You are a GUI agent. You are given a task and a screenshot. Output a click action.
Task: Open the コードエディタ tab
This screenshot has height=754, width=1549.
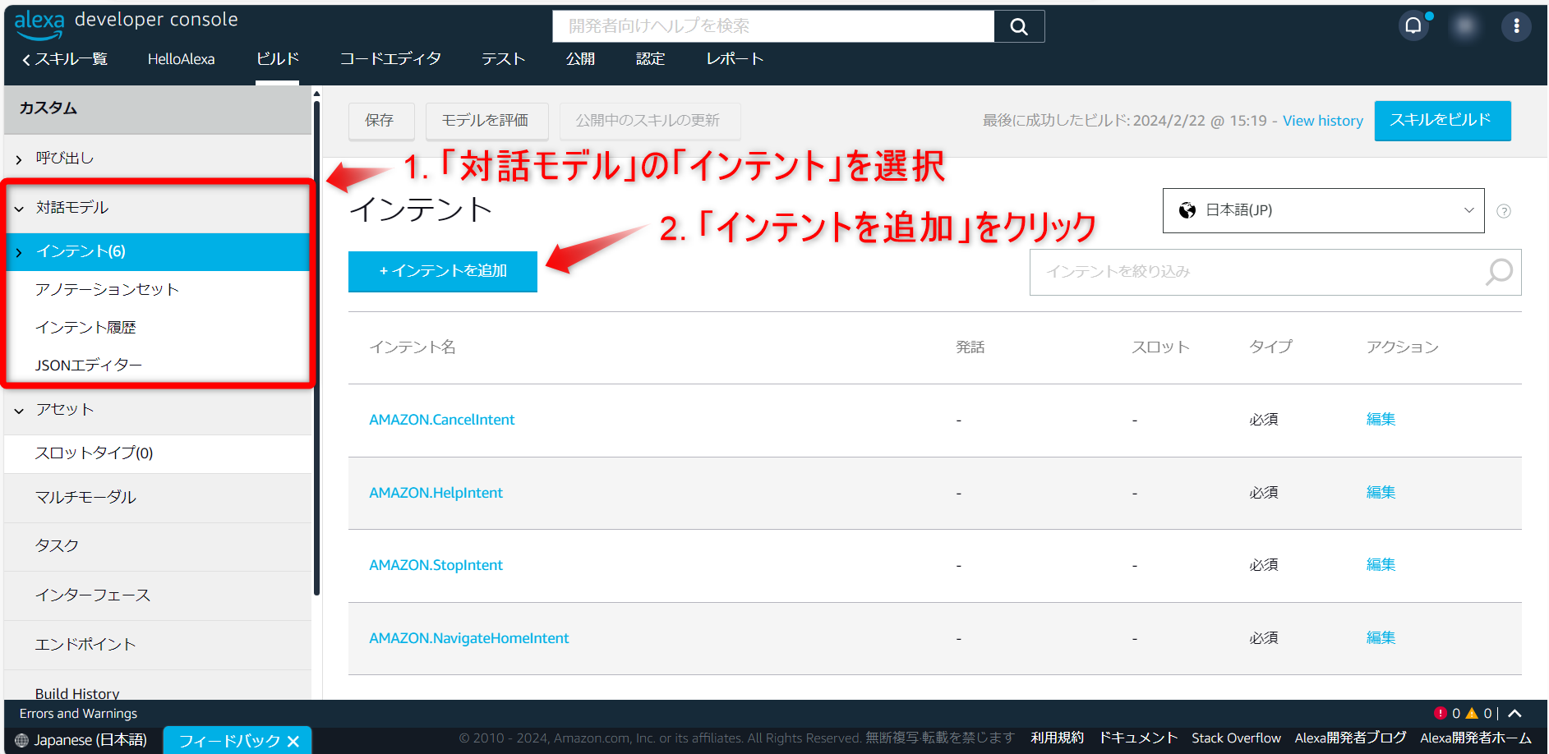pos(390,58)
